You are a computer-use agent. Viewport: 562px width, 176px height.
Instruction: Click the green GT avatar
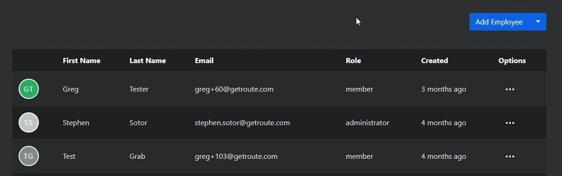(29, 89)
